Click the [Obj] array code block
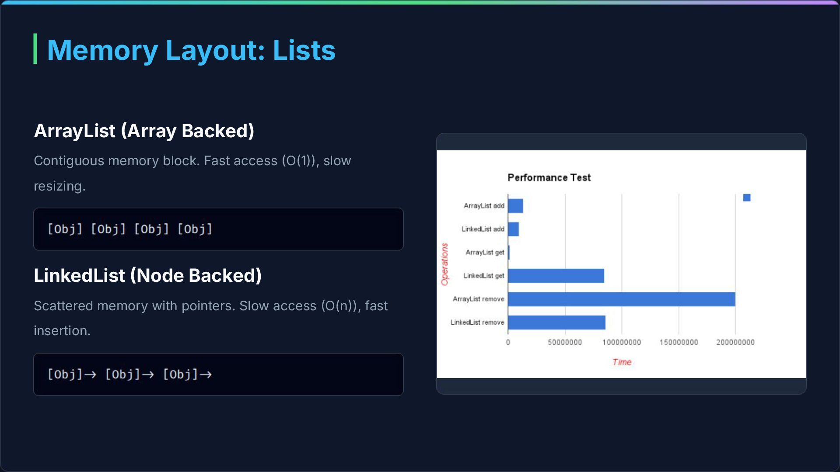Image resolution: width=840 pixels, height=472 pixels. click(218, 229)
